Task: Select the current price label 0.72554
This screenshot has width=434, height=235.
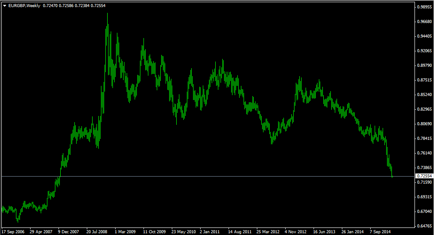Action: tap(424, 176)
